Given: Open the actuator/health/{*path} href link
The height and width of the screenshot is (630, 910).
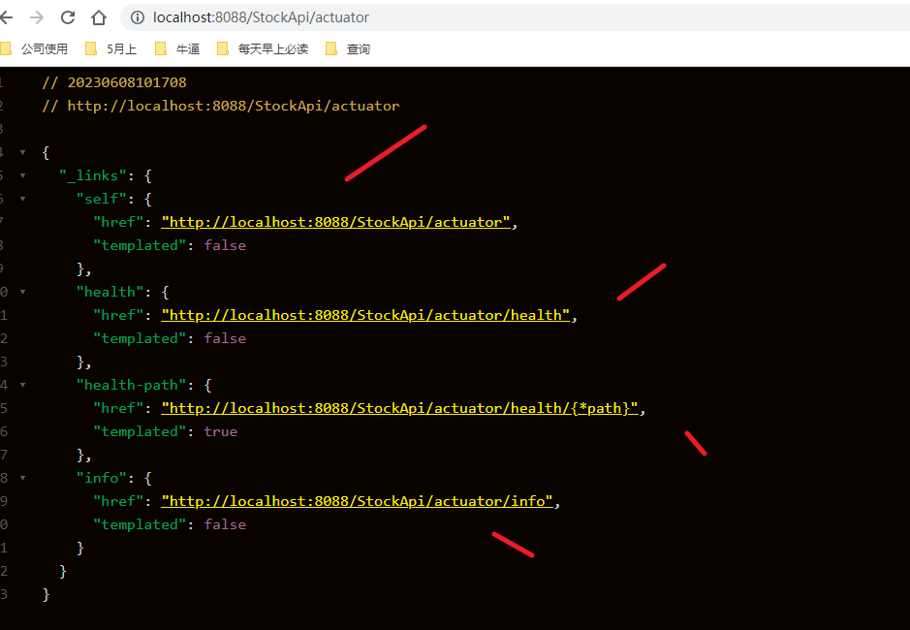Looking at the screenshot, I should (x=399, y=408).
